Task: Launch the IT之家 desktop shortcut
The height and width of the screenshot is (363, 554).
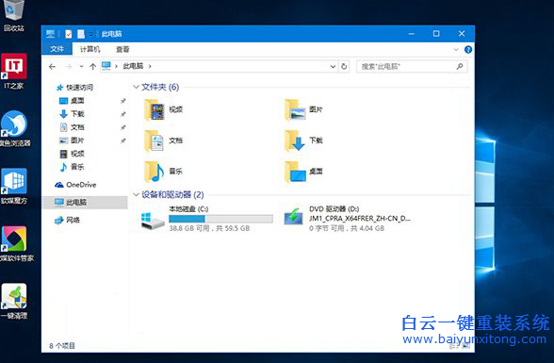Action: tap(14, 71)
